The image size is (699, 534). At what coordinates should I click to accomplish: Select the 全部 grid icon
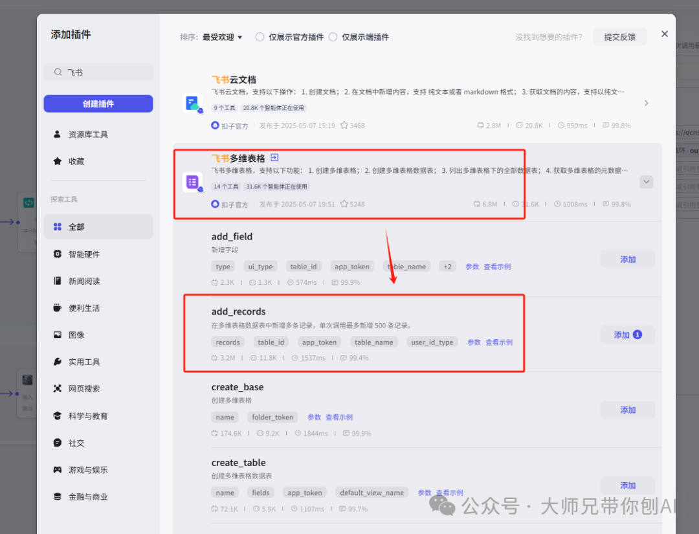57,227
